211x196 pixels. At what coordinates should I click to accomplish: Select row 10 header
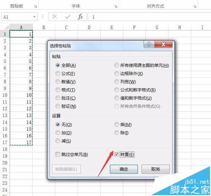tap(5, 95)
